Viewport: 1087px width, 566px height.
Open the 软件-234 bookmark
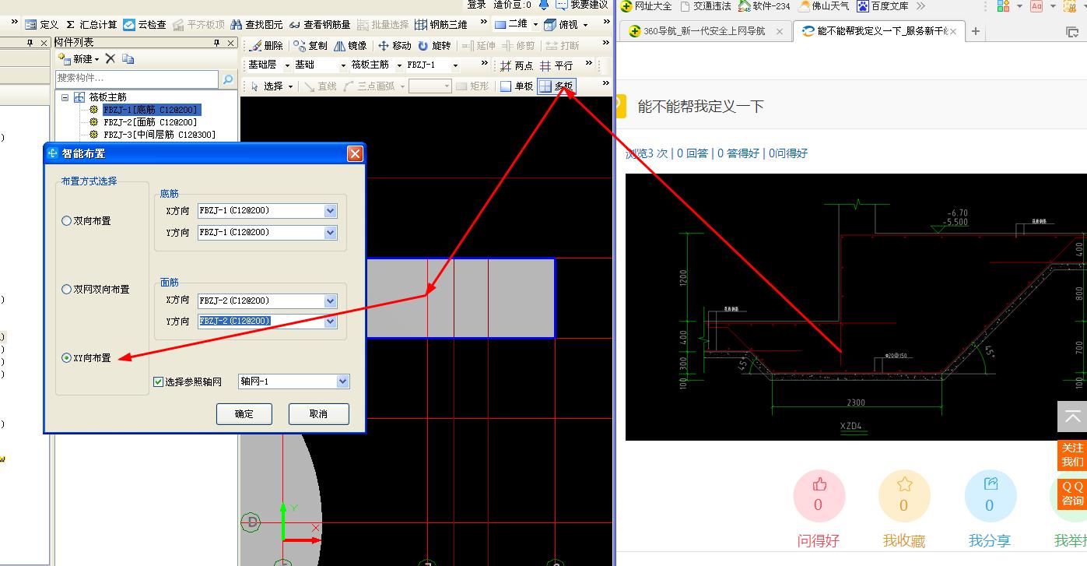click(764, 6)
